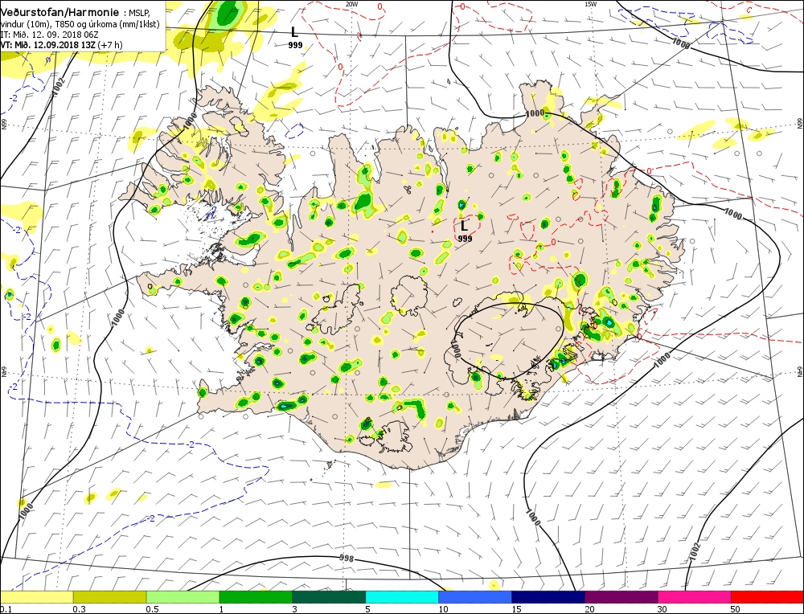Click the '1000' label on the Vatnajökull closed isobar
Screen dimensions: 804x614
click(456, 347)
